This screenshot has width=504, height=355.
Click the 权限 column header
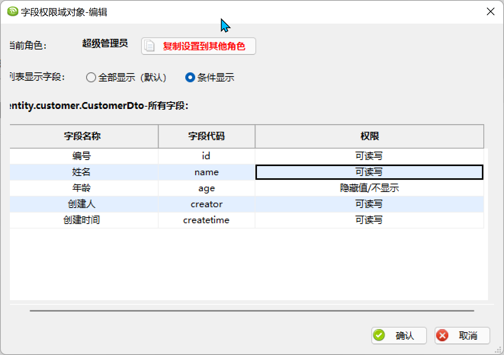[369, 136]
